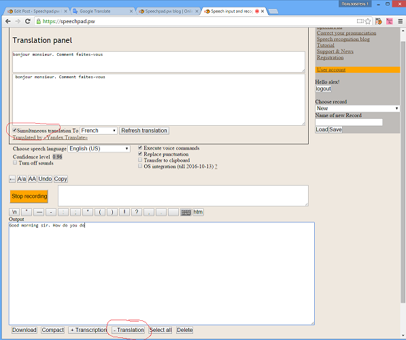Enable OS integration checkbox

(x=140, y=166)
